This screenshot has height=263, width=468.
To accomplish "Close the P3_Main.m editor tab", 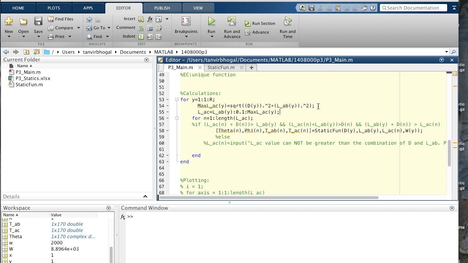I will [200, 68].
